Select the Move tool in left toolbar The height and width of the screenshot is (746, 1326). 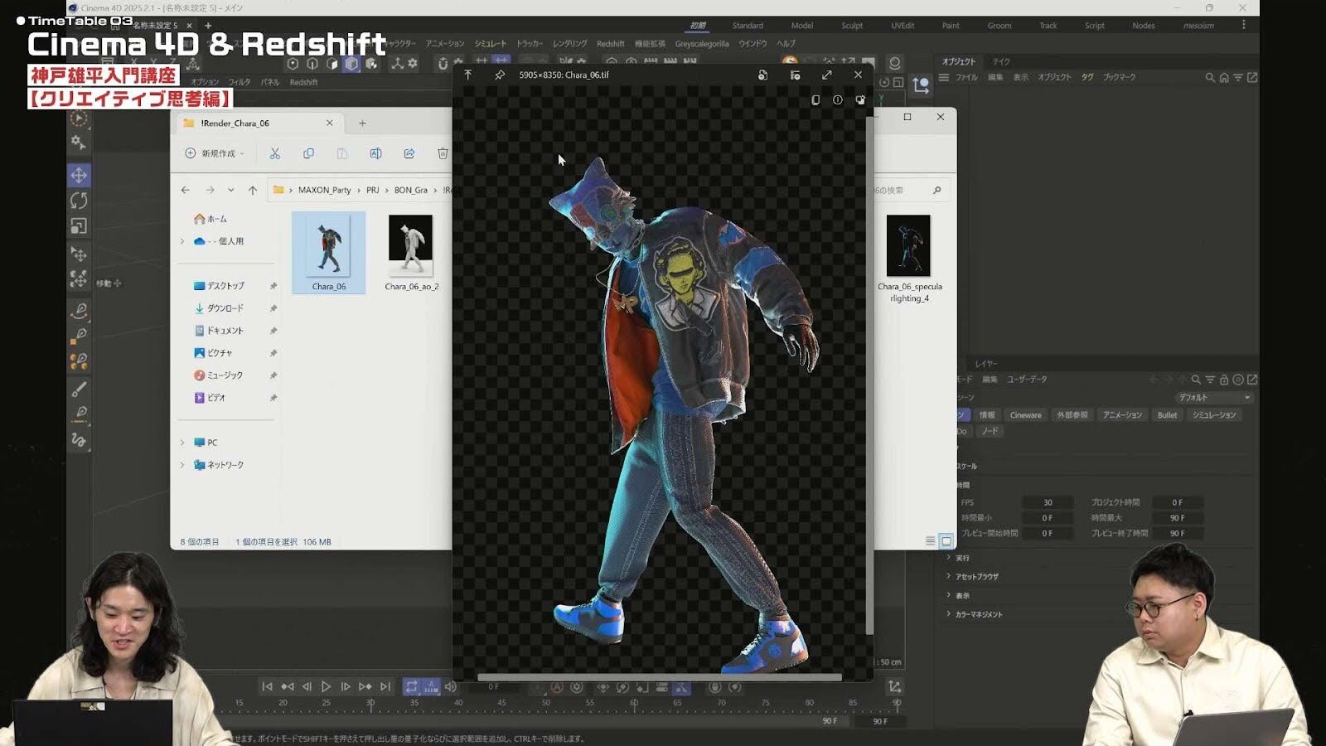tap(79, 175)
